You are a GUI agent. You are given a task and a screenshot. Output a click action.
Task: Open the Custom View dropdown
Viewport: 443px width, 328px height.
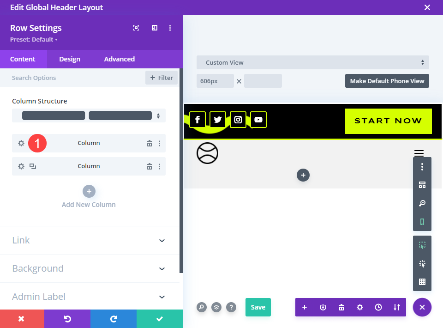(x=313, y=62)
